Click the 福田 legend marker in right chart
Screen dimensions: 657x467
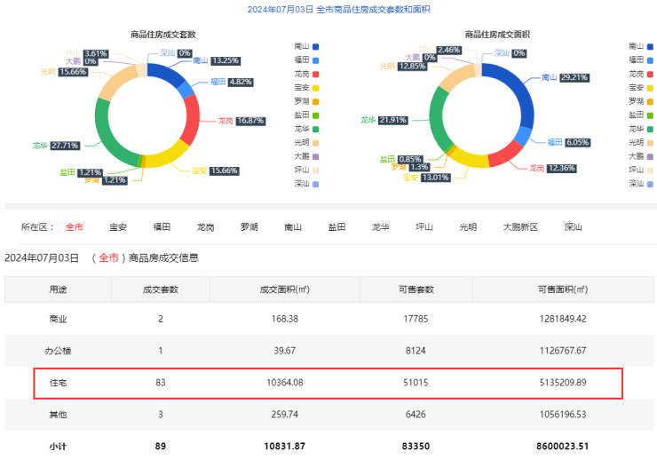click(649, 59)
